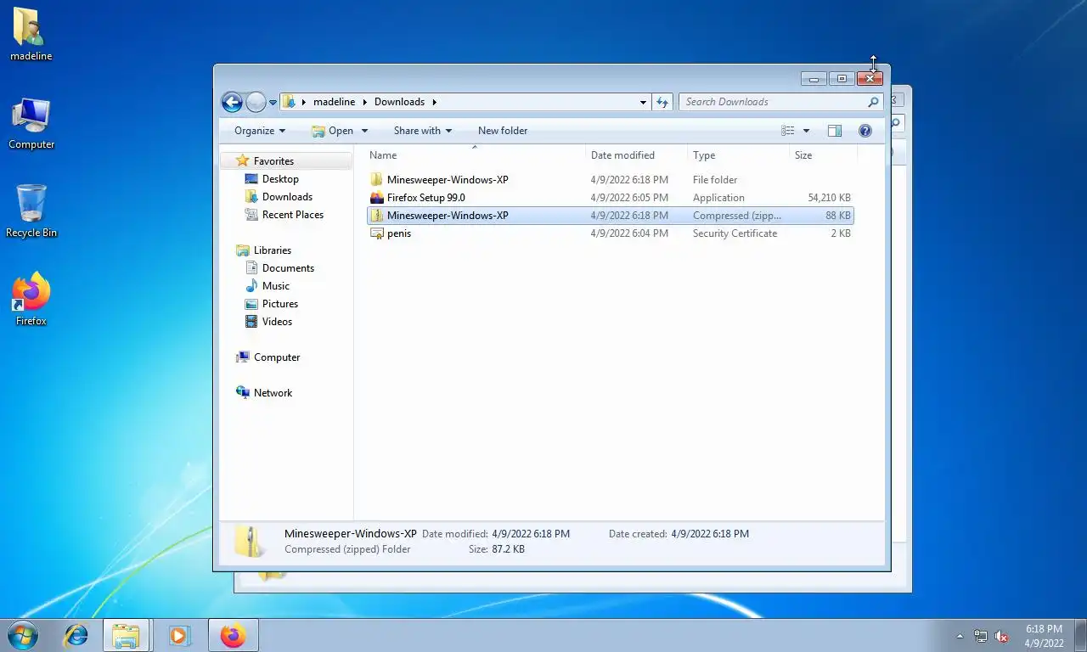Expand the chevron between madeline and Downloads
This screenshot has width=1087, height=652.
[365, 102]
